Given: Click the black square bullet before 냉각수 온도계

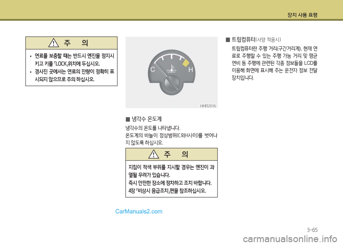Looking at the screenshot, I should [x=128, y=119].
